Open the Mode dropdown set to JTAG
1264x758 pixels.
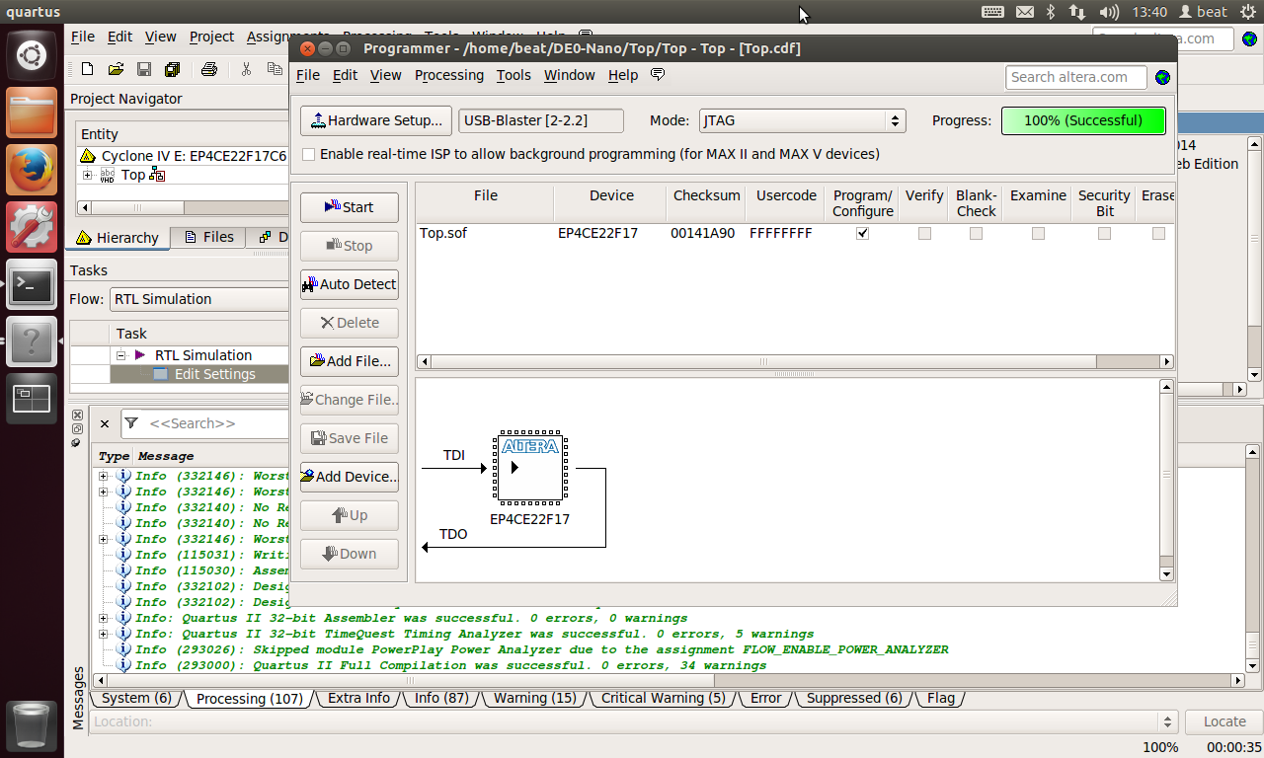pyautogui.click(x=802, y=120)
